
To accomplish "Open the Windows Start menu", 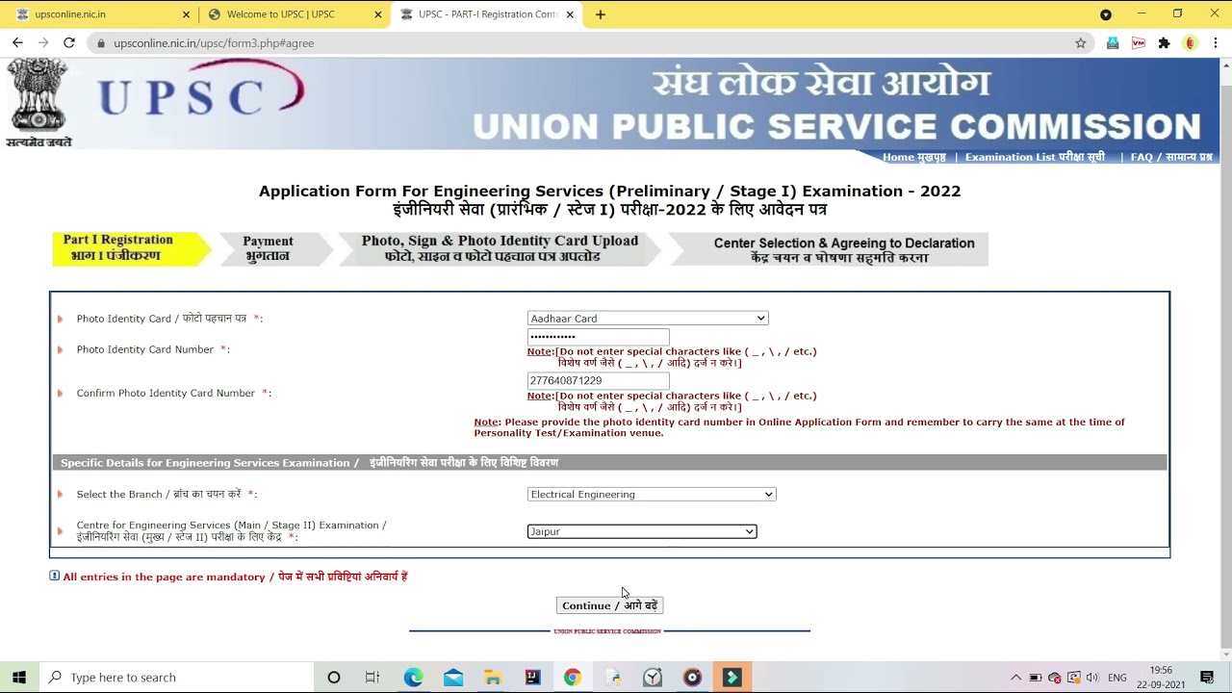I will [19, 677].
